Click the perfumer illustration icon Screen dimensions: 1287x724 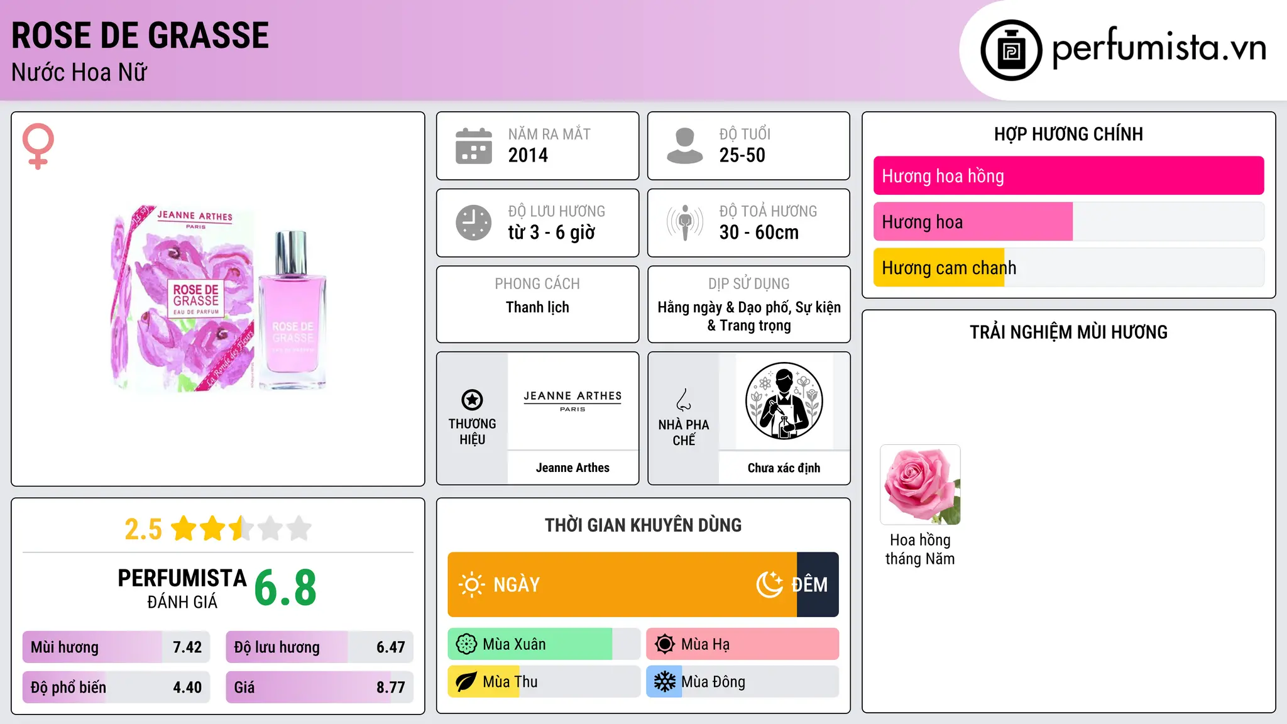[x=784, y=401]
